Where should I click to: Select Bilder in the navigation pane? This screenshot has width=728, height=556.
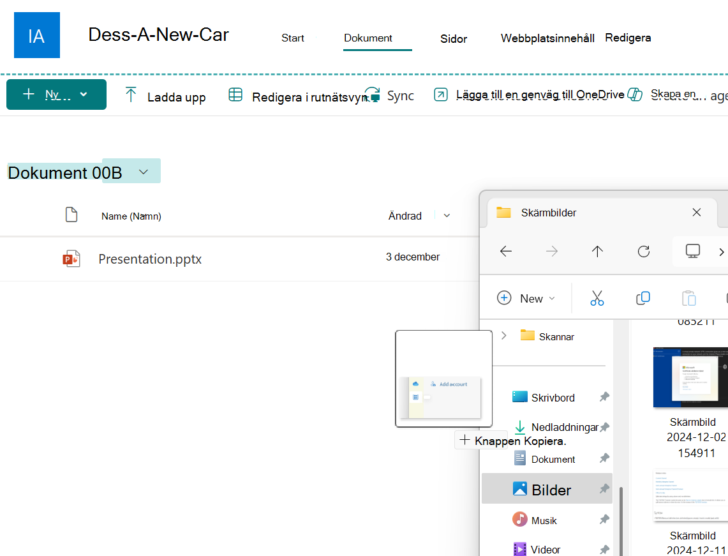547,488
